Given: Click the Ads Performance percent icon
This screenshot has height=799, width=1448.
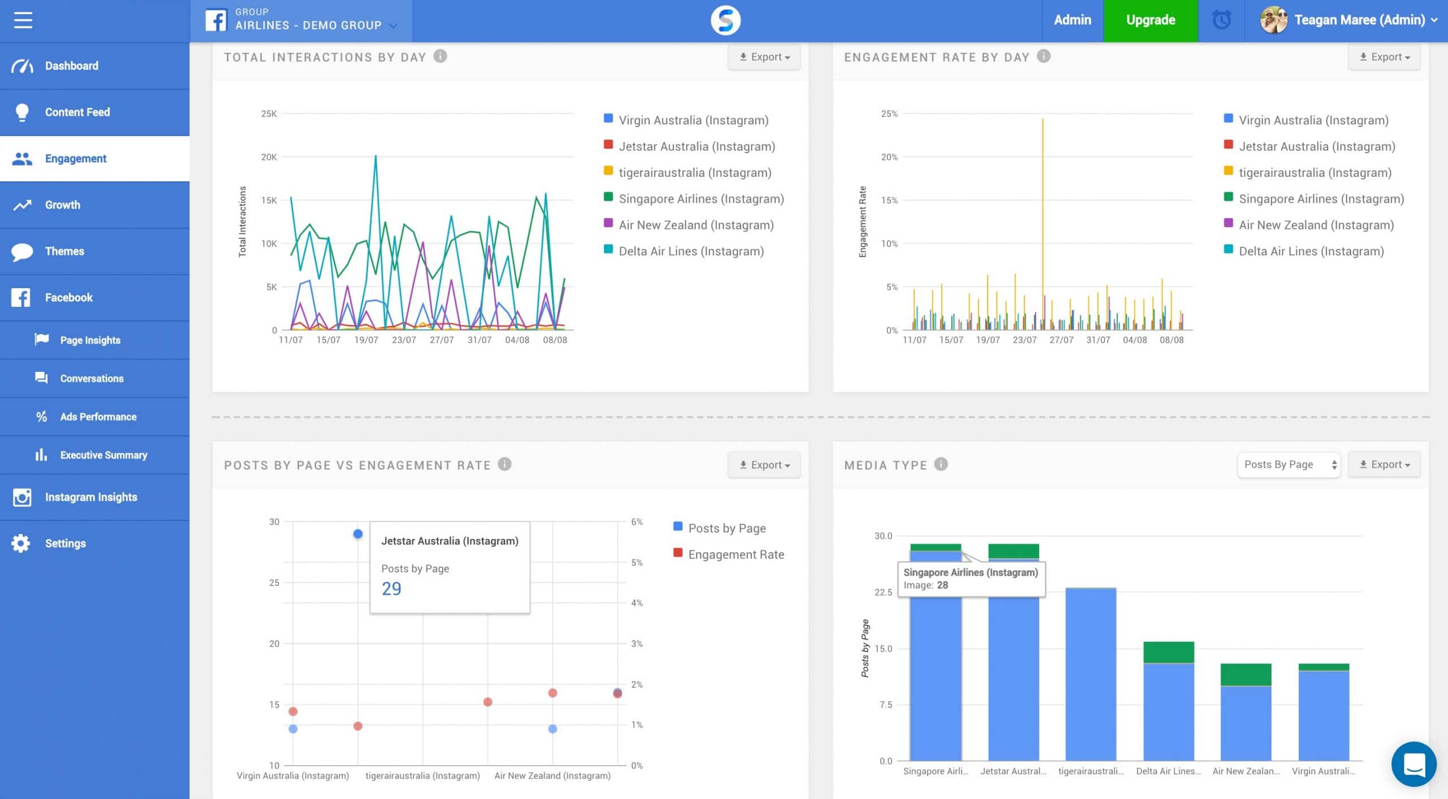Looking at the screenshot, I should [x=41, y=416].
